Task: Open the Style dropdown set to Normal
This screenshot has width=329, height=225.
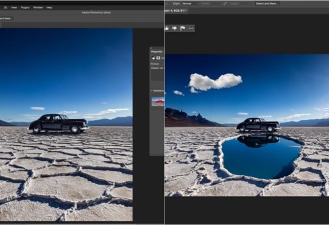Action: [x=190, y=4]
